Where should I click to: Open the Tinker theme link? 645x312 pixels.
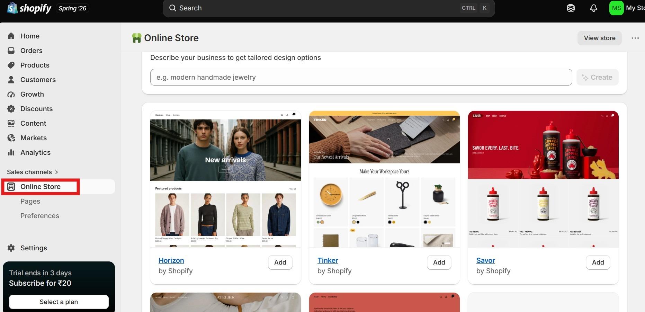point(328,260)
